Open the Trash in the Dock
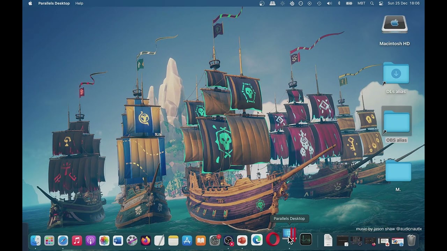This screenshot has width=447, height=251. click(x=411, y=240)
